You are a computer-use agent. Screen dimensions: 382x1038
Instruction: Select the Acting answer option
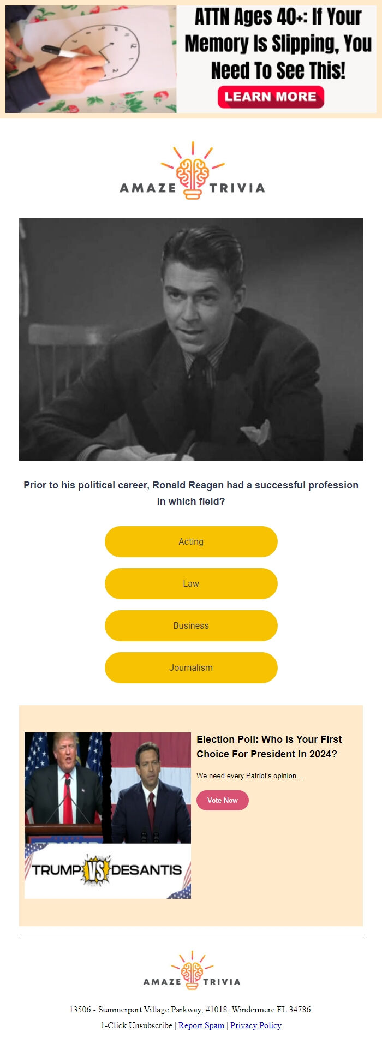(x=191, y=541)
